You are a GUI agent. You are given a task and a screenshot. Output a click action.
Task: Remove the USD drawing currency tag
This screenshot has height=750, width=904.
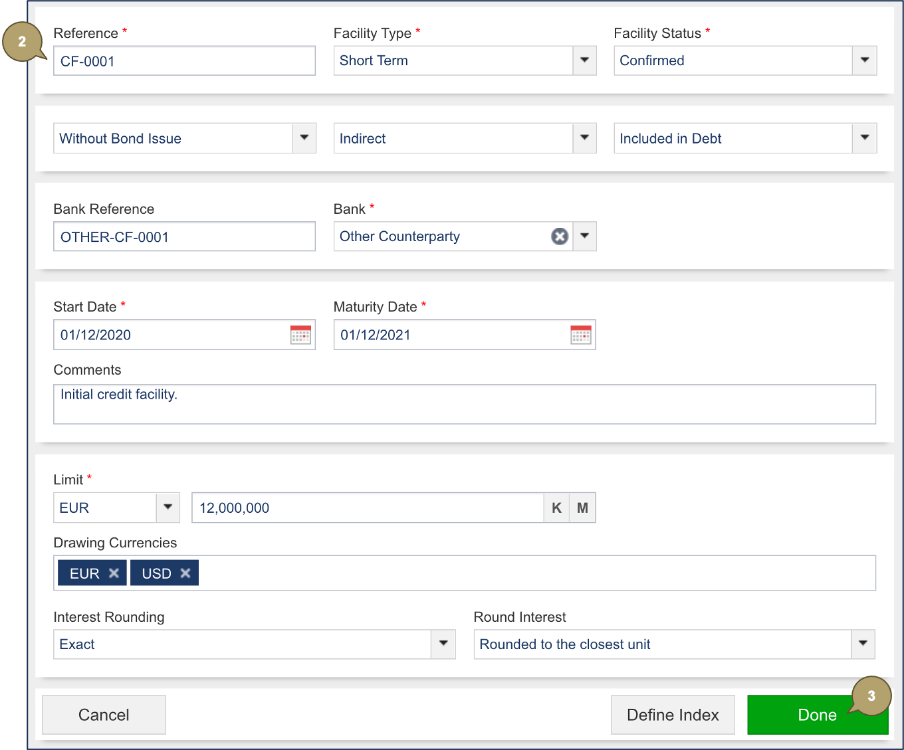pyautogui.click(x=185, y=573)
